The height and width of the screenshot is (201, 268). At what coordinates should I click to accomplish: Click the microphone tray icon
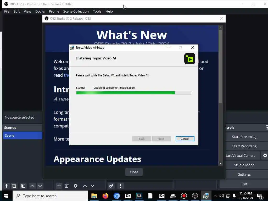point(234,196)
